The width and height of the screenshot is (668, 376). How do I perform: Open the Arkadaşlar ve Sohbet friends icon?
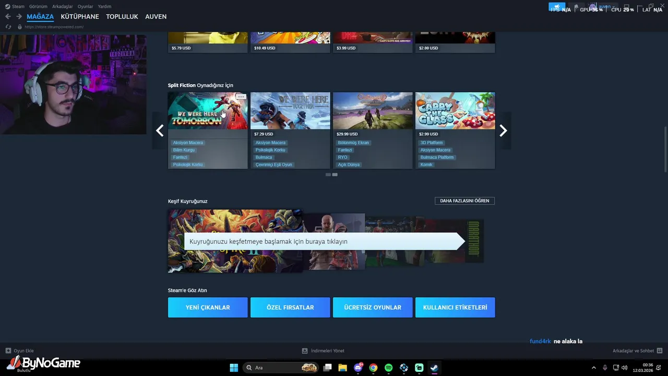(660, 351)
